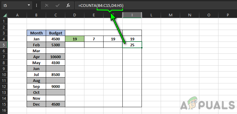Screen dimensions: 237x114
Task: Select row 16 header
Action: point(4,110)
